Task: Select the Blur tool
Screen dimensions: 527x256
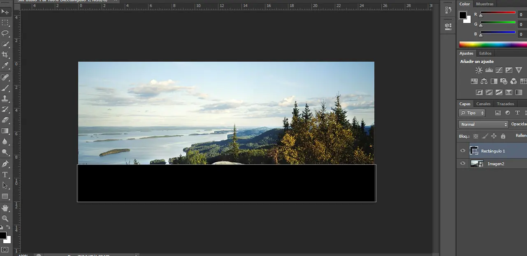Action: 5,141
